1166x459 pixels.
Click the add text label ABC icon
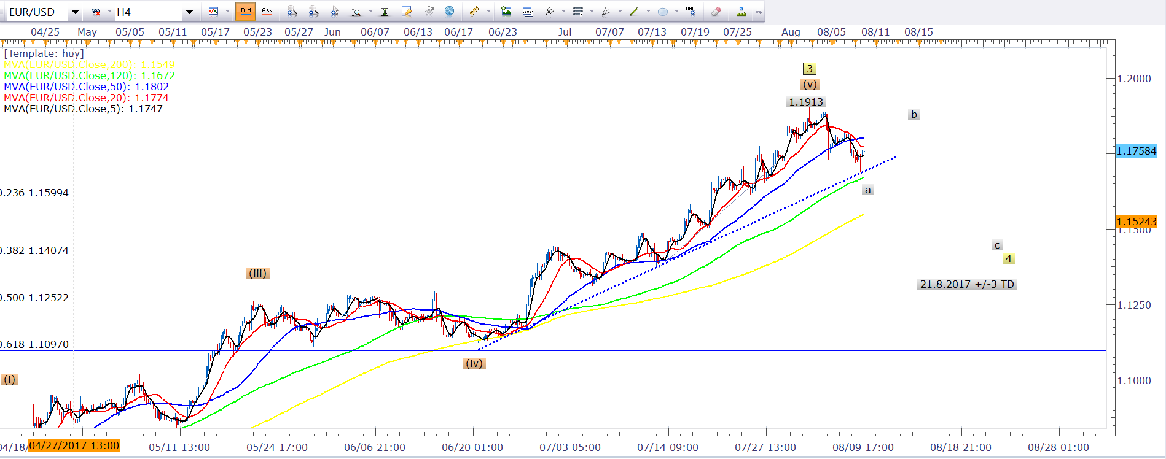(691, 11)
